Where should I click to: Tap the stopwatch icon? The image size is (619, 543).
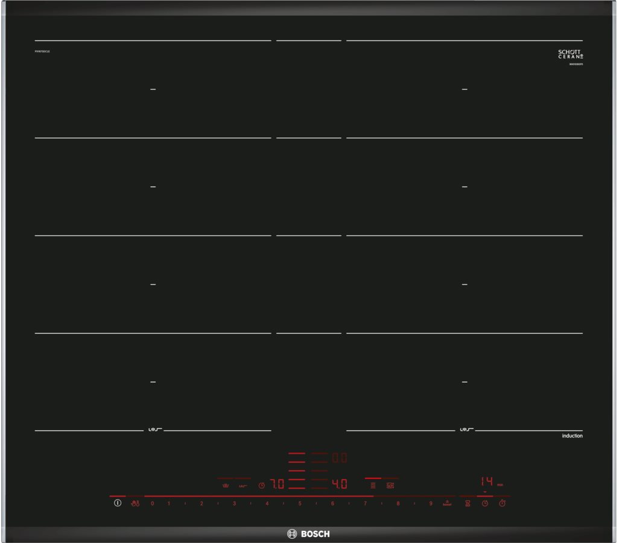(x=502, y=503)
